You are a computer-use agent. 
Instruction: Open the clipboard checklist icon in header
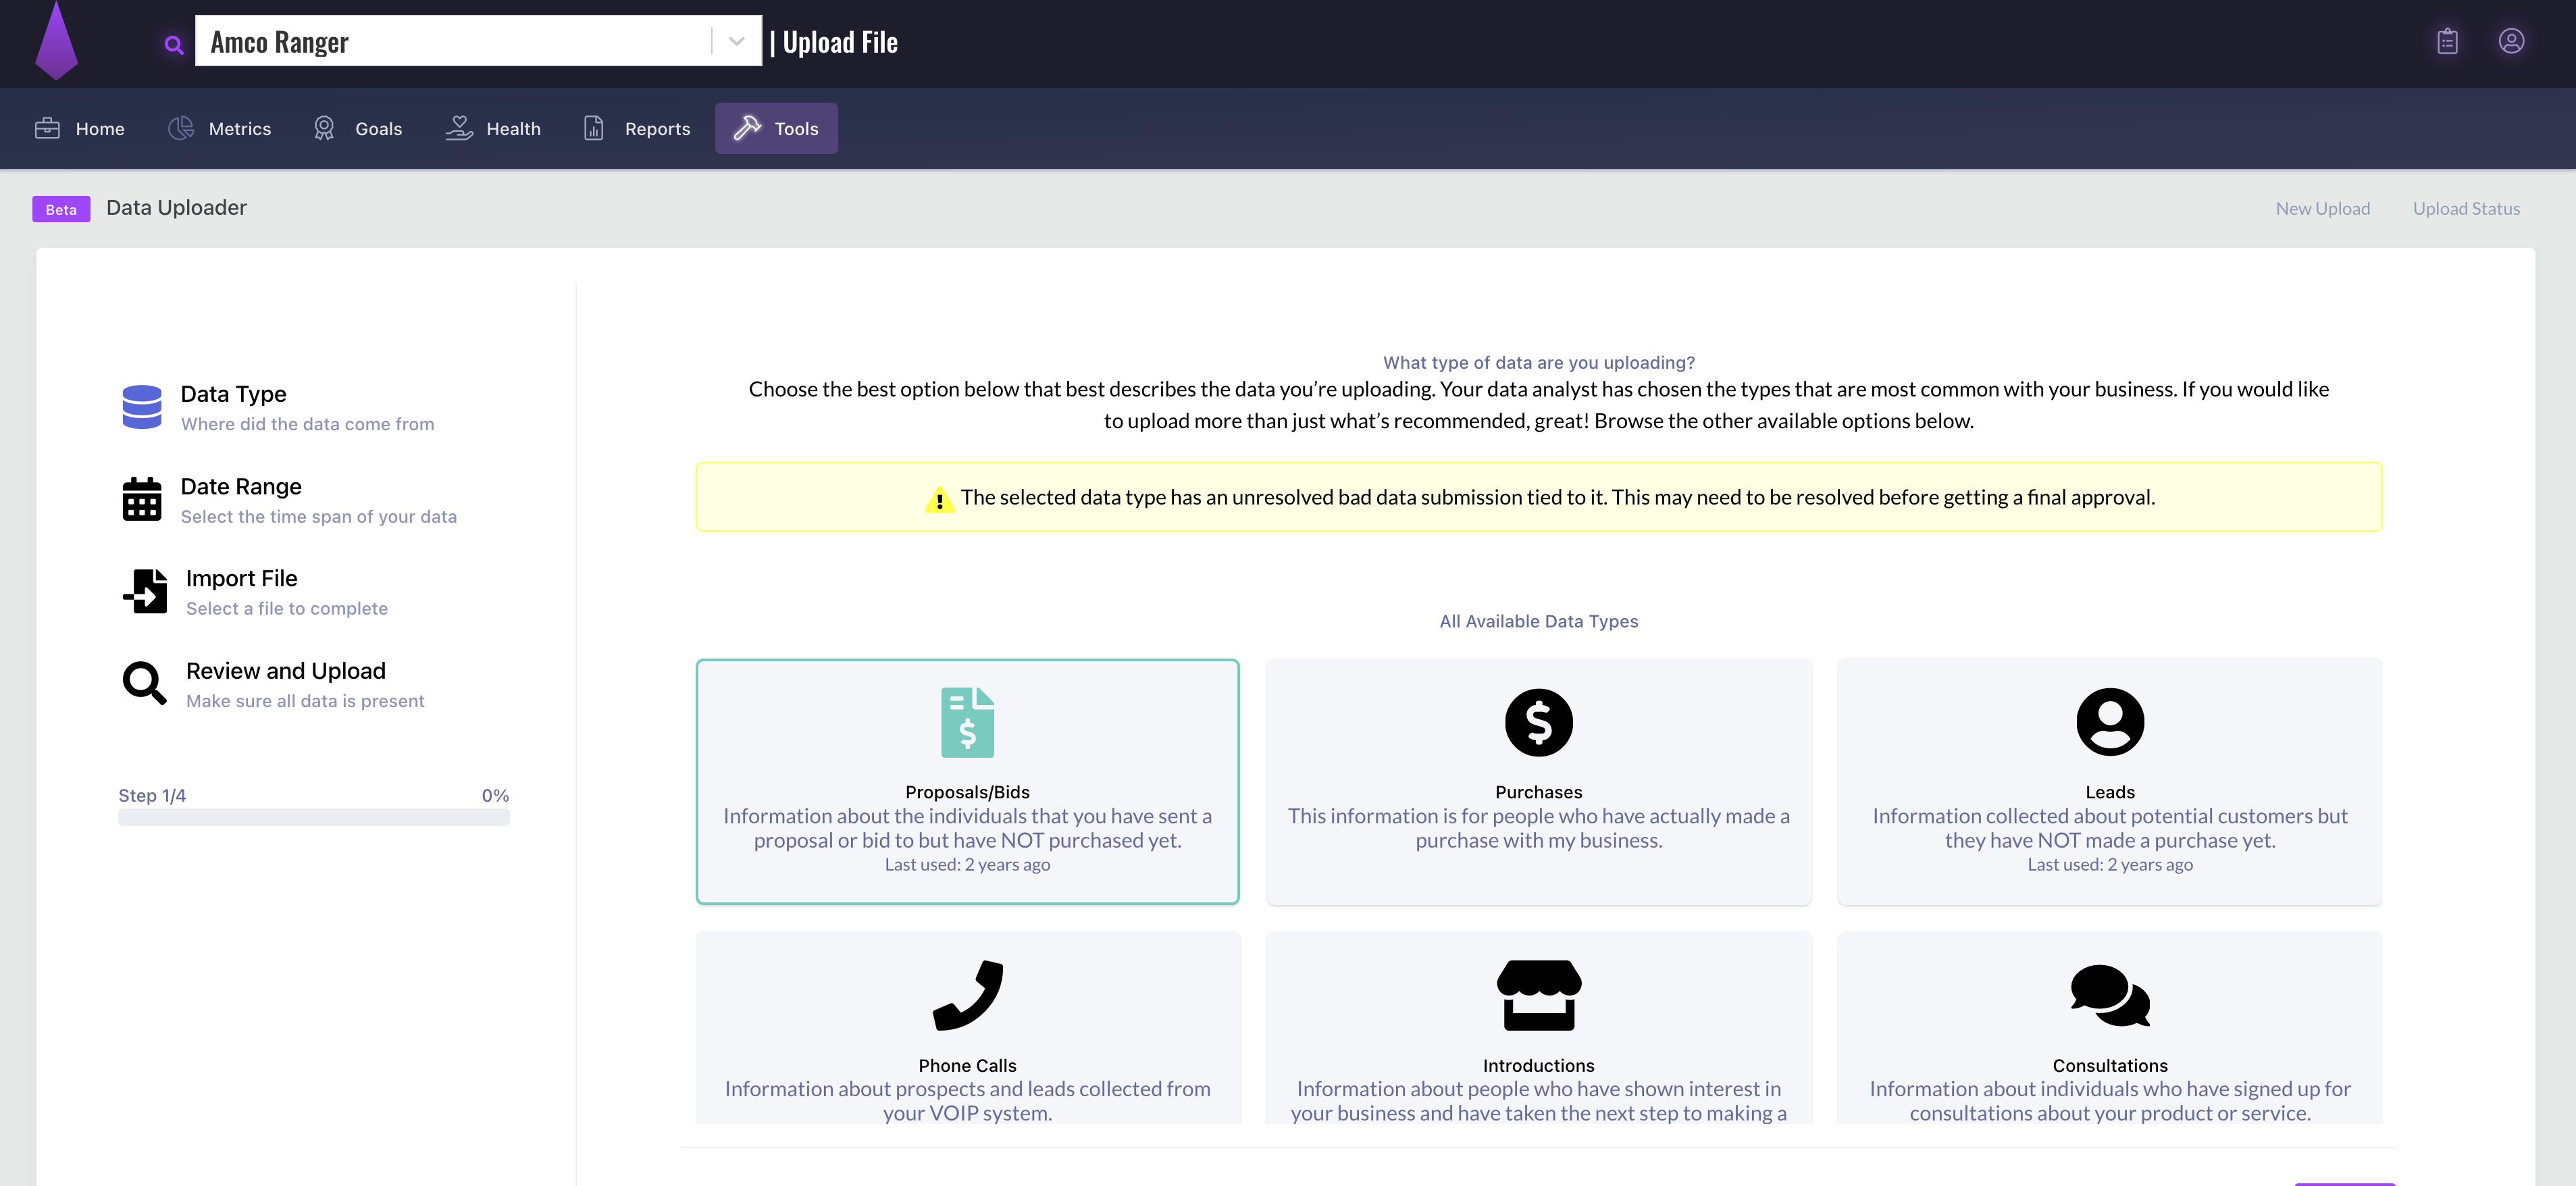coord(2447,41)
